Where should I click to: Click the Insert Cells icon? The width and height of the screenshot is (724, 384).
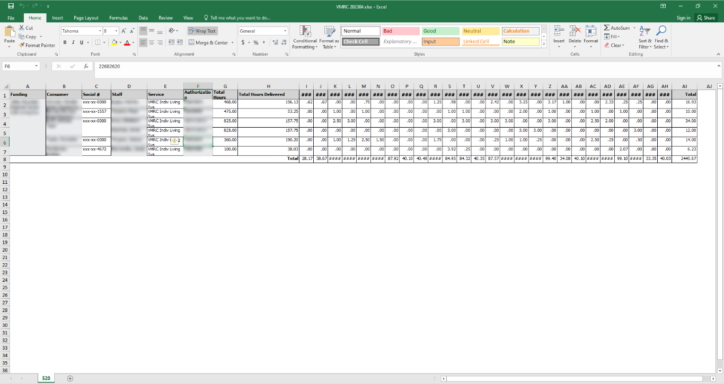(x=559, y=32)
